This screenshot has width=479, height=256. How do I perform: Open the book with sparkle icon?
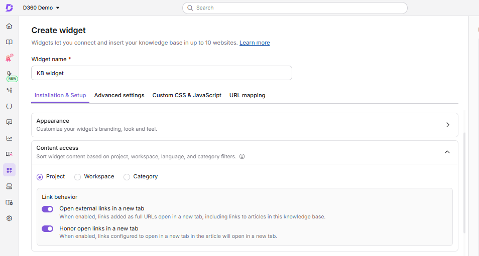coord(9,154)
